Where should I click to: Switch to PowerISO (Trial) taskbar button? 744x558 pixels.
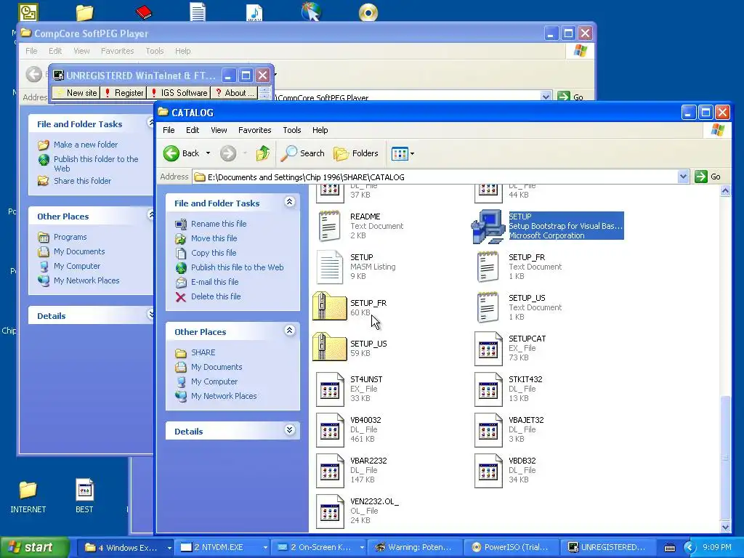[510, 547]
